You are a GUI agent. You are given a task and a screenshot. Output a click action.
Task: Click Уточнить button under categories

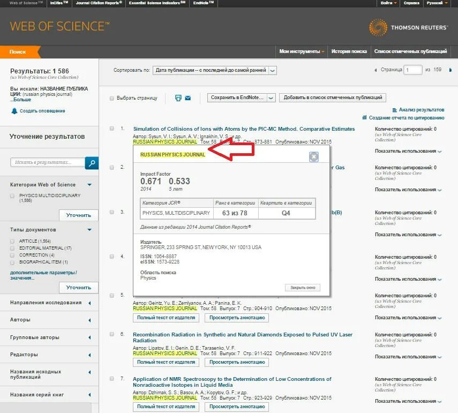coord(79,215)
